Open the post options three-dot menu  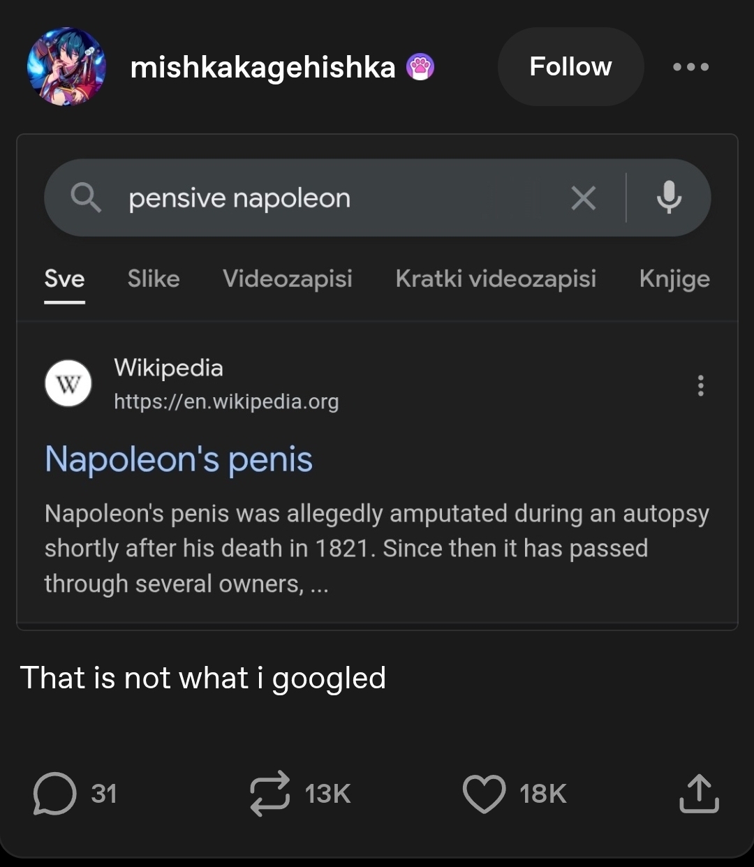pos(690,67)
